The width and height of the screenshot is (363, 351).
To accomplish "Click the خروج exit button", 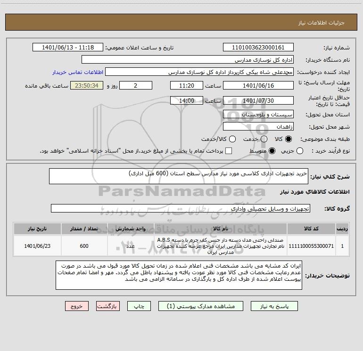I will (x=77, y=306).
